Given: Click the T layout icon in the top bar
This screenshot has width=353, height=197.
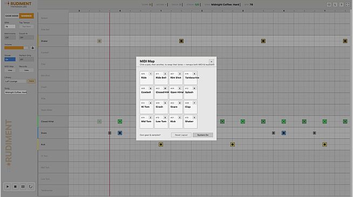Looking at the screenshot, I should pyautogui.click(x=341, y=4).
